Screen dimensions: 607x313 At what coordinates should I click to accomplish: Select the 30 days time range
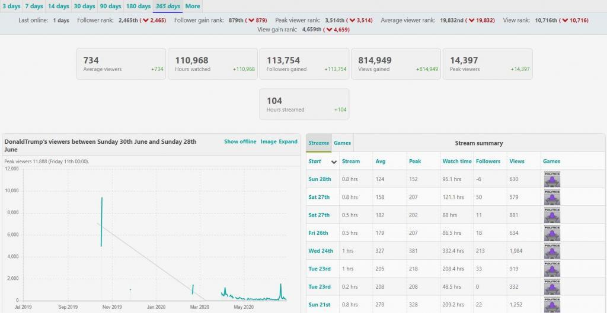coord(84,7)
